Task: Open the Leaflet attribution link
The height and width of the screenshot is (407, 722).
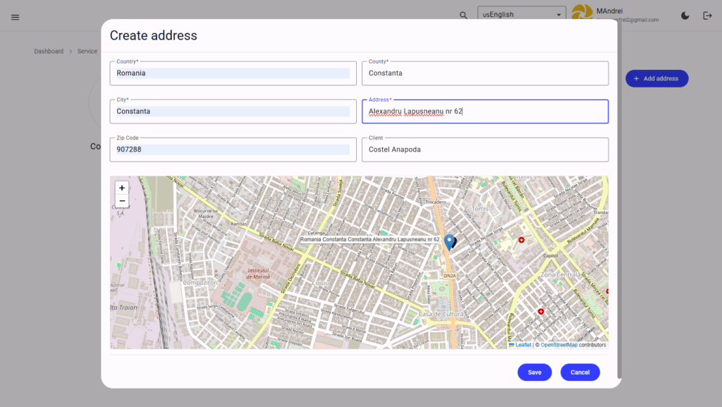Action: [x=522, y=345]
